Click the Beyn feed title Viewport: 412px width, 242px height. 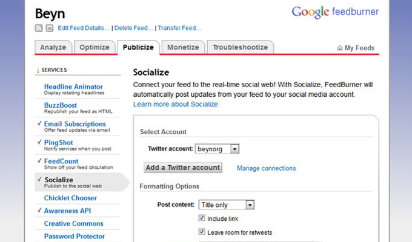pyautogui.click(x=50, y=13)
